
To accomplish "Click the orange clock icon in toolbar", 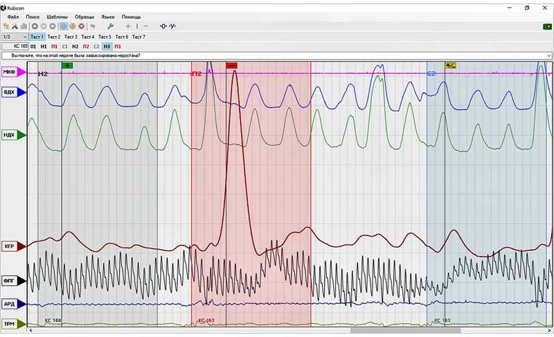I will point(73,26).
